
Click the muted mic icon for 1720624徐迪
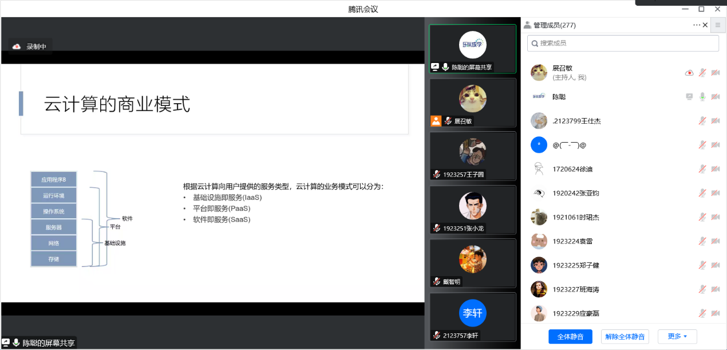tap(702, 169)
